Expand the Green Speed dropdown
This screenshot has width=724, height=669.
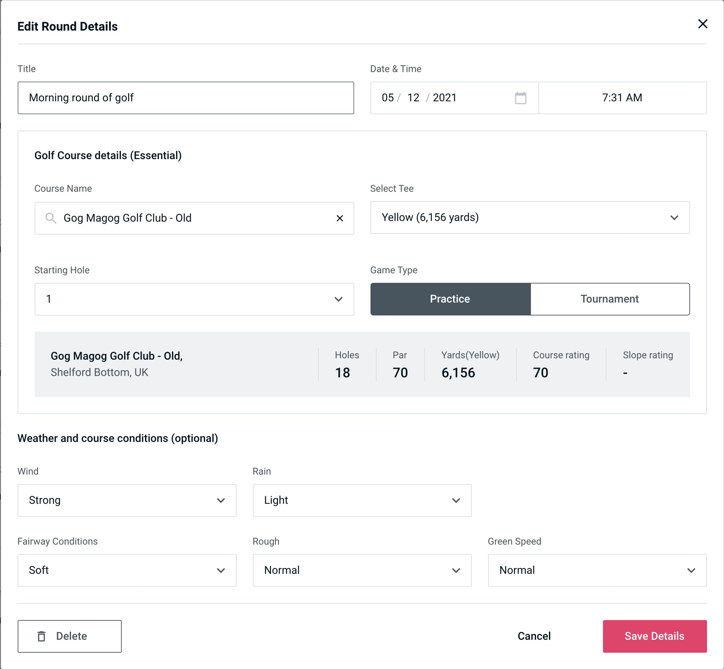597,570
